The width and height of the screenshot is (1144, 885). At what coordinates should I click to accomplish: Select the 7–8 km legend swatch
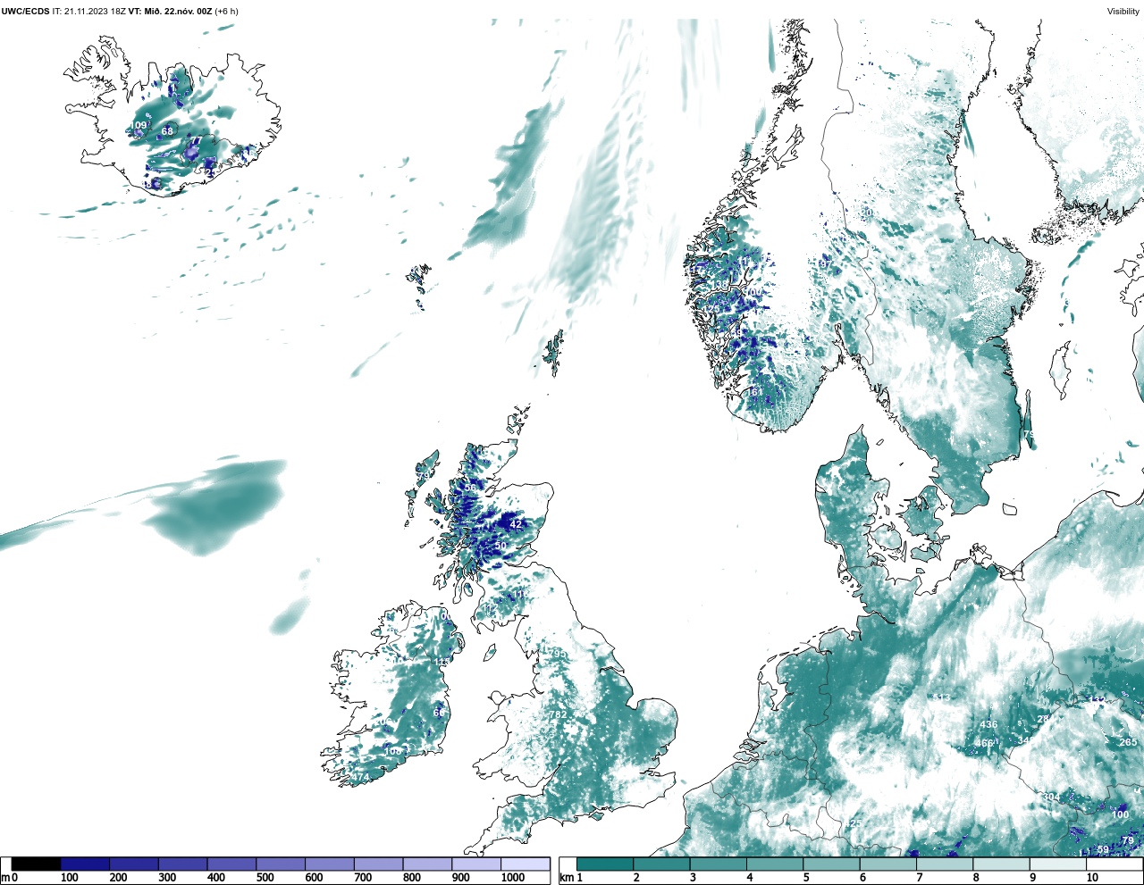coord(945,864)
